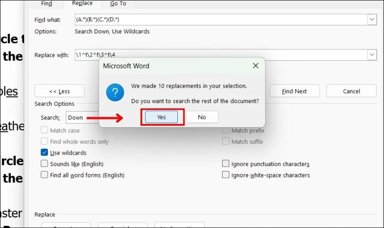
Task: Toggle the Match prefix checkbox
Action: click(225, 130)
